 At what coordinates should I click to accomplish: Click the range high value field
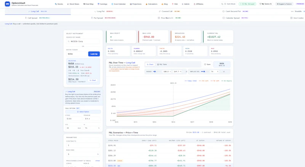[177, 72]
